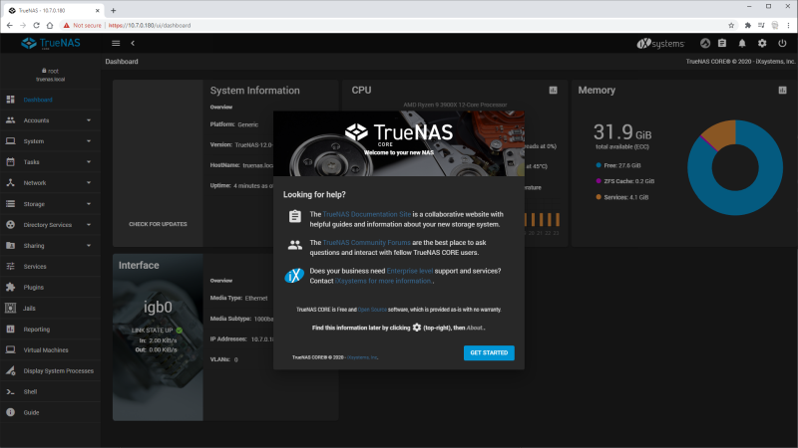Click the Shell prompt icon
The image size is (798, 448).
click(10, 391)
